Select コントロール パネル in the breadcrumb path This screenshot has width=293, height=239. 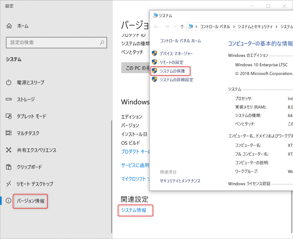click(215, 27)
